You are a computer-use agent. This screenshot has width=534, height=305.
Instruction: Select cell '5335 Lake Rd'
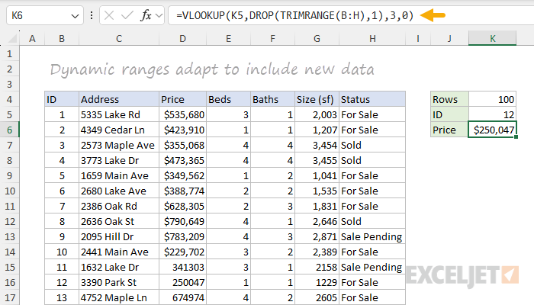coord(119,114)
